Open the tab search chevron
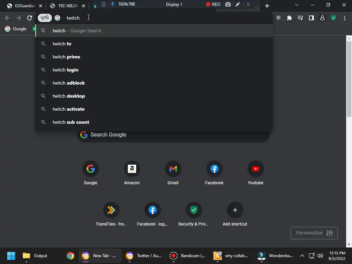Image resolution: width=352 pixels, height=264 pixels. (x=297, y=5)
